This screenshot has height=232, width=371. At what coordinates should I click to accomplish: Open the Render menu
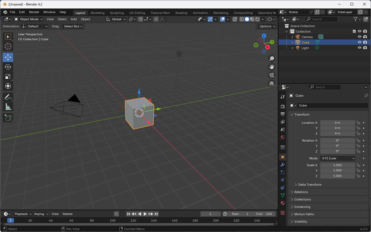tap(34, 12)
